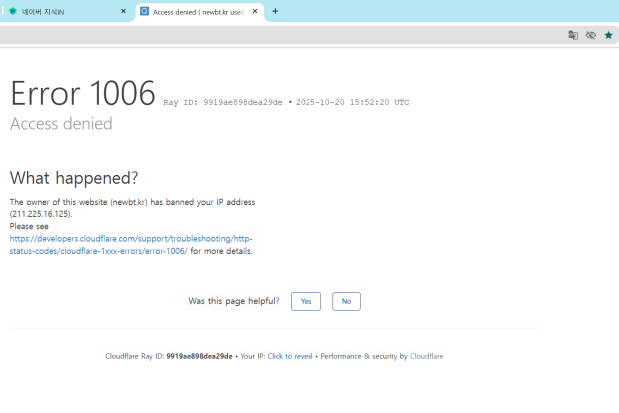This screenshot has height=413, width=619.
Task: Click the crossed-out eye tracking icon
Action: (x=591, y=35)
